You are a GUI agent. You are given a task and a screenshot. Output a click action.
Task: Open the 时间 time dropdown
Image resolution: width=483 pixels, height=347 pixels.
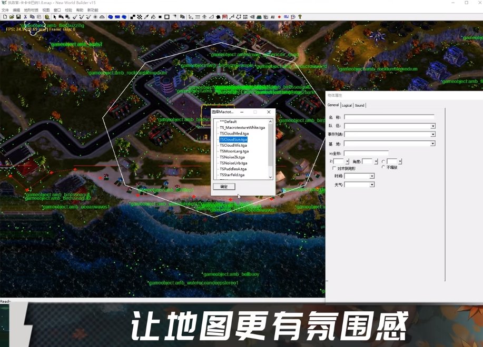pyautogui.click(x=372, y=176)
